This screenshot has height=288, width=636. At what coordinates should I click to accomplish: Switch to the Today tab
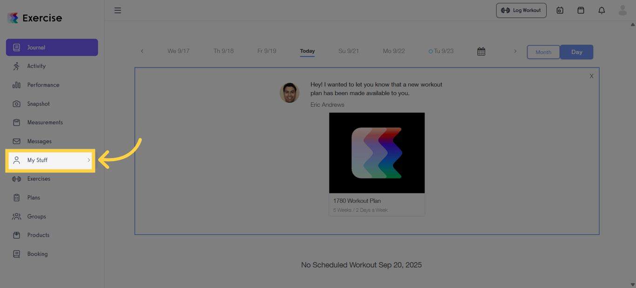click(x=307, y=51)
